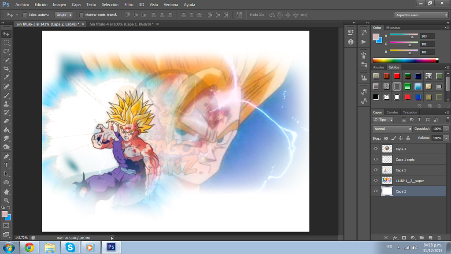Enable Mostrar contr. transf. checkbox
This screenshot has width=451, height=254.
click(x=81, y=15)
